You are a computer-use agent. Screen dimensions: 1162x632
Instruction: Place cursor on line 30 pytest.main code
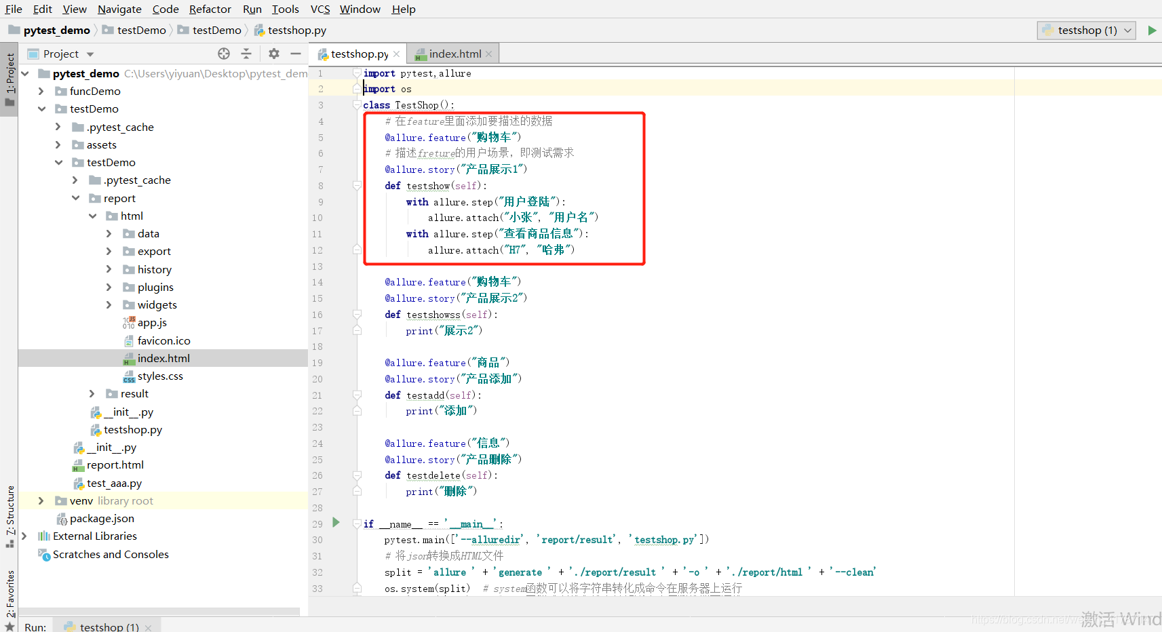pyautogui.click(x=546, y=540)
